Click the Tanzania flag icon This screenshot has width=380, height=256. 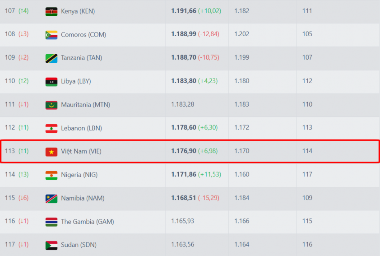pos(51,58)
